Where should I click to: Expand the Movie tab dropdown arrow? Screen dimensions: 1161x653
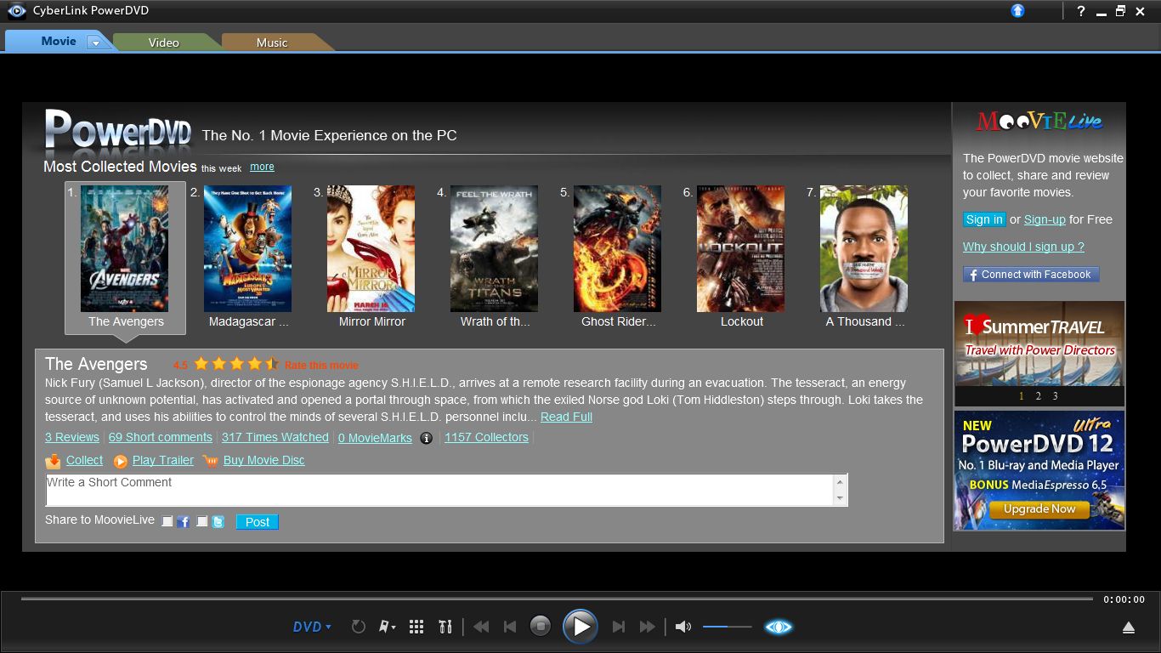coord(96,43)
